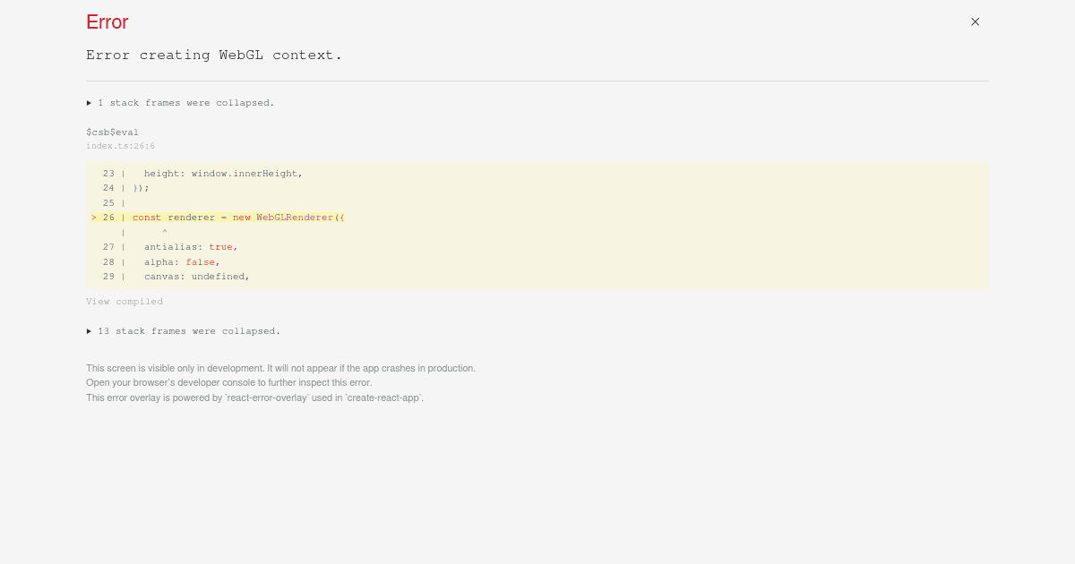The height and width of the screenshot is (564, 1075).
Task: Dismiss the error overlay via the X icon
Action: pos(975,21)
